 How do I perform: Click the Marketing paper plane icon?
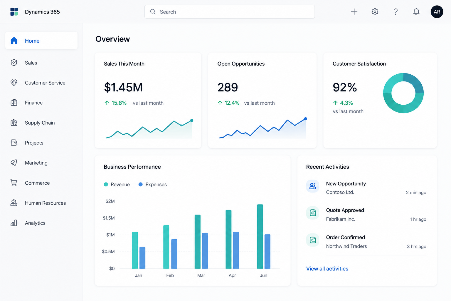14,163
